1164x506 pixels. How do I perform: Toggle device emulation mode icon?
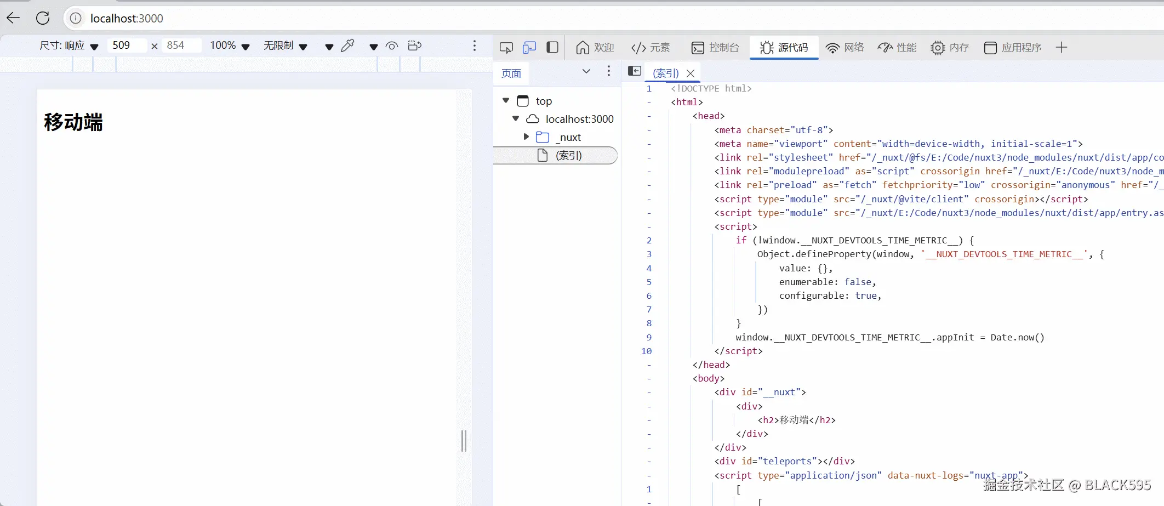(x=529, y=48)
